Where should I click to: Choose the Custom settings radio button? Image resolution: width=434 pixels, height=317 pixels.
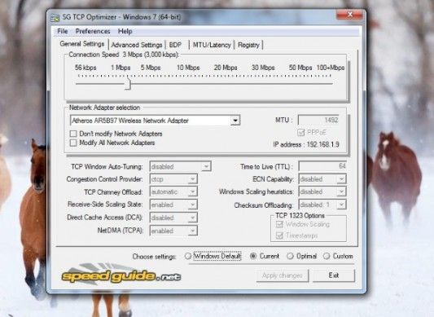327,256
